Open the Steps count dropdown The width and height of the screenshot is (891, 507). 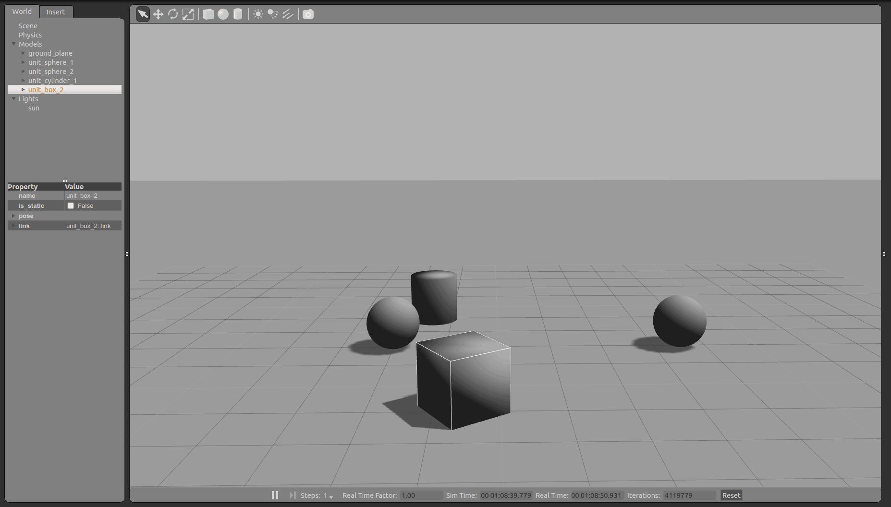pos(329,495)
